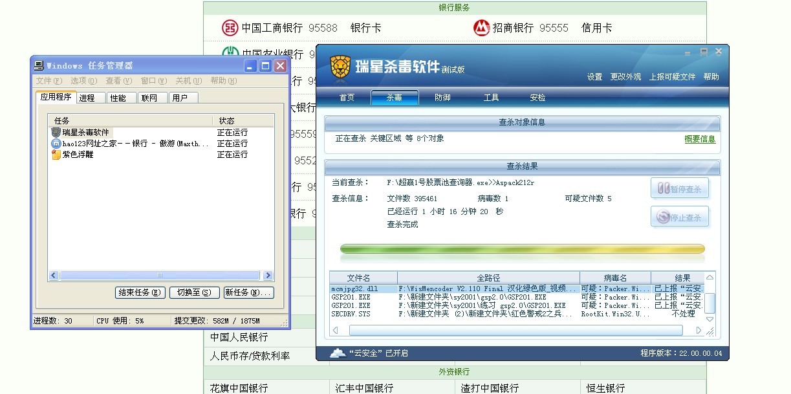Switch to the 进程 tab
This screenshot has height=394, width=791.
[91, 98]
